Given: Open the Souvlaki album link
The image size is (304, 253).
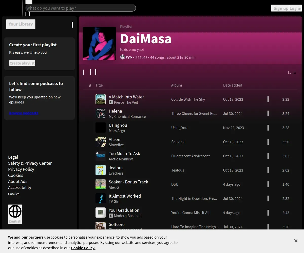Looking at the screenshot, I should tap(178, 142).
